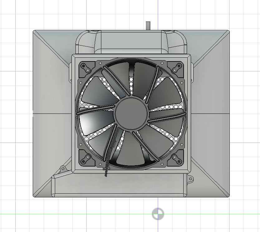Image resolution: width=260 pixels, height=232 pixels.
Task: Select the top-right mounting bracket
Action: pyautogui.click(x=176, y=67)
